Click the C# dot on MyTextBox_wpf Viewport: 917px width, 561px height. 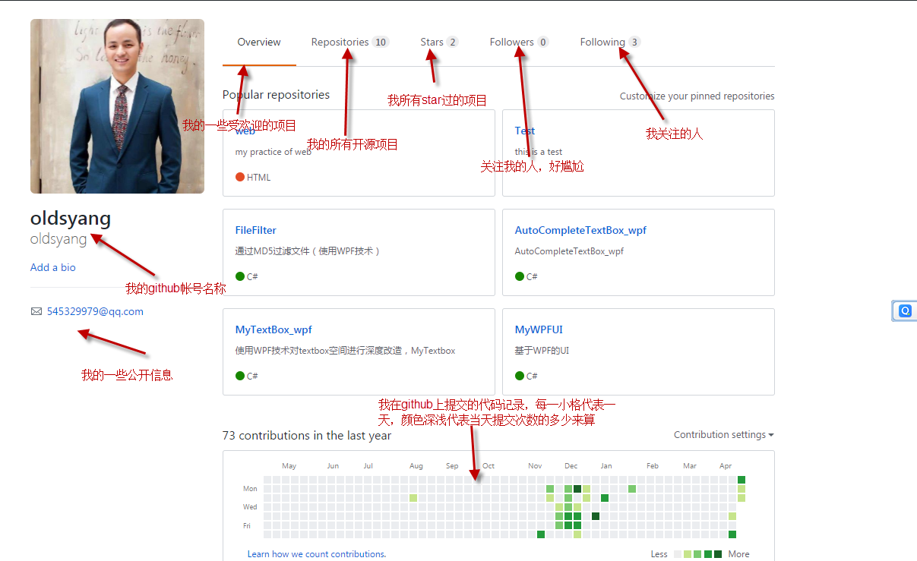pos(240,376)
